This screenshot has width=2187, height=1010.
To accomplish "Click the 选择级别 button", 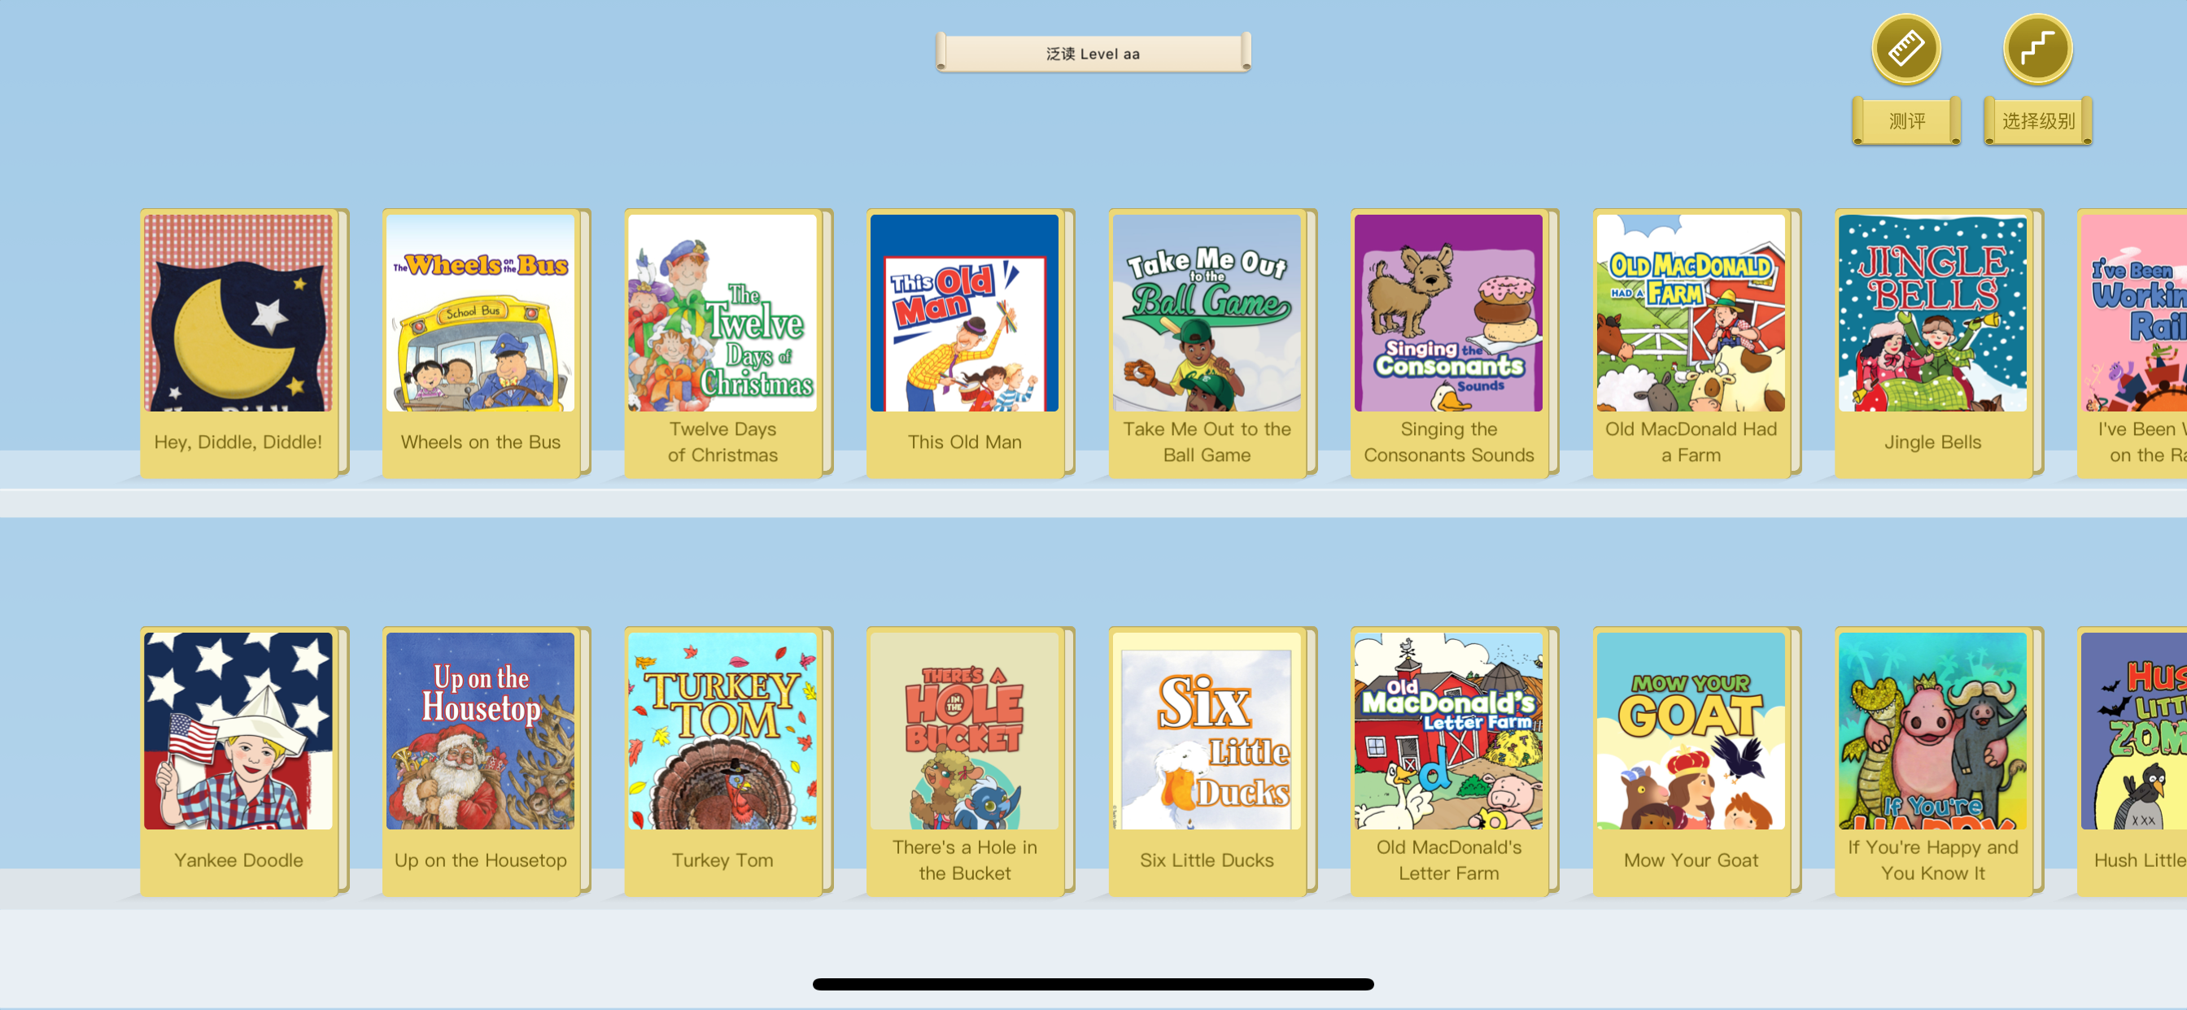I will click(2037, 120).
